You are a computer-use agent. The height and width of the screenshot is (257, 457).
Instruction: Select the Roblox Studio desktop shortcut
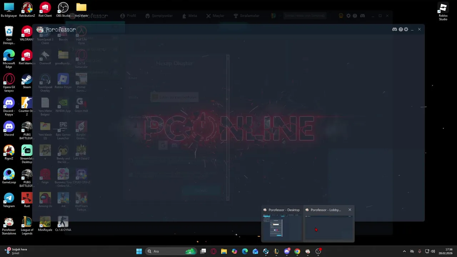click(443, 12)
